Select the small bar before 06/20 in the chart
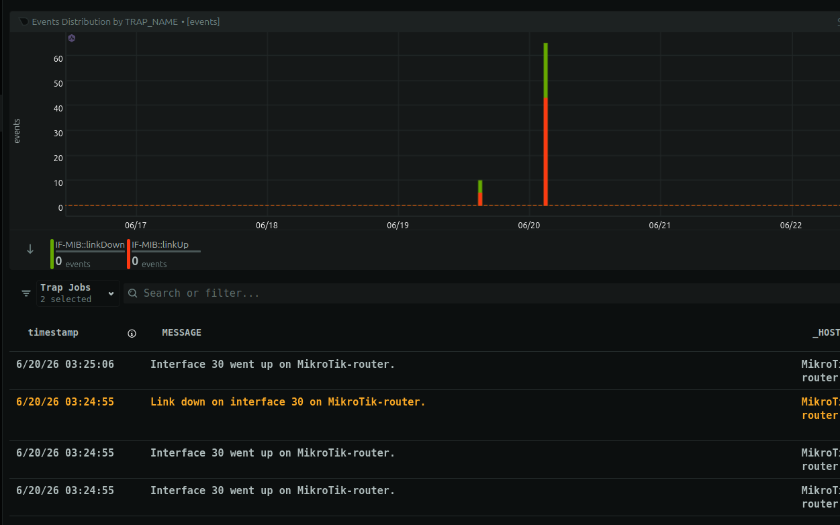The image size is (840, 525). pyautogui.click(x=480, y=193)
